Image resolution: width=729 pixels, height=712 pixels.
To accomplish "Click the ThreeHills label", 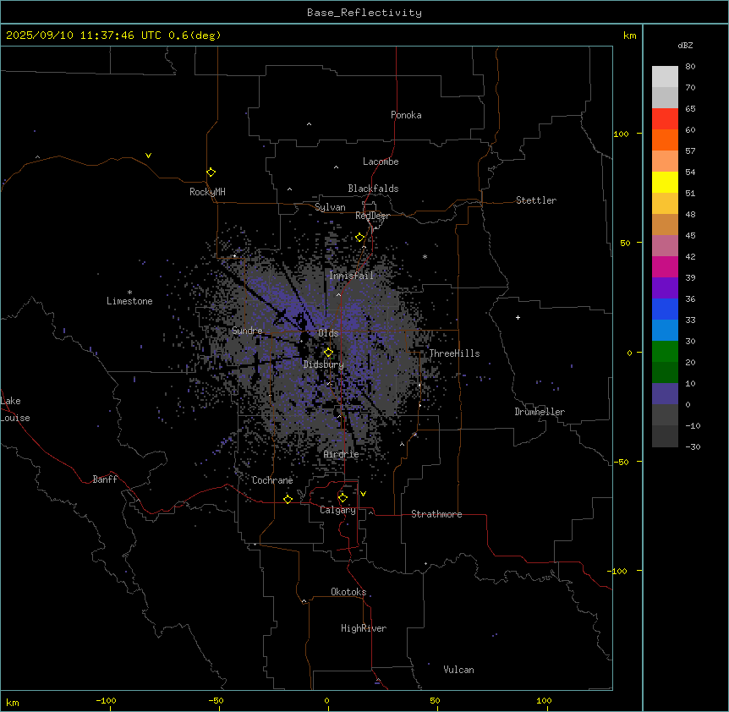I will [454, 353].
